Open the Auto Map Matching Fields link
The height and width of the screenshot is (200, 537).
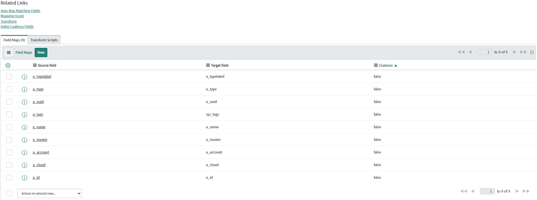pos(20,11)
